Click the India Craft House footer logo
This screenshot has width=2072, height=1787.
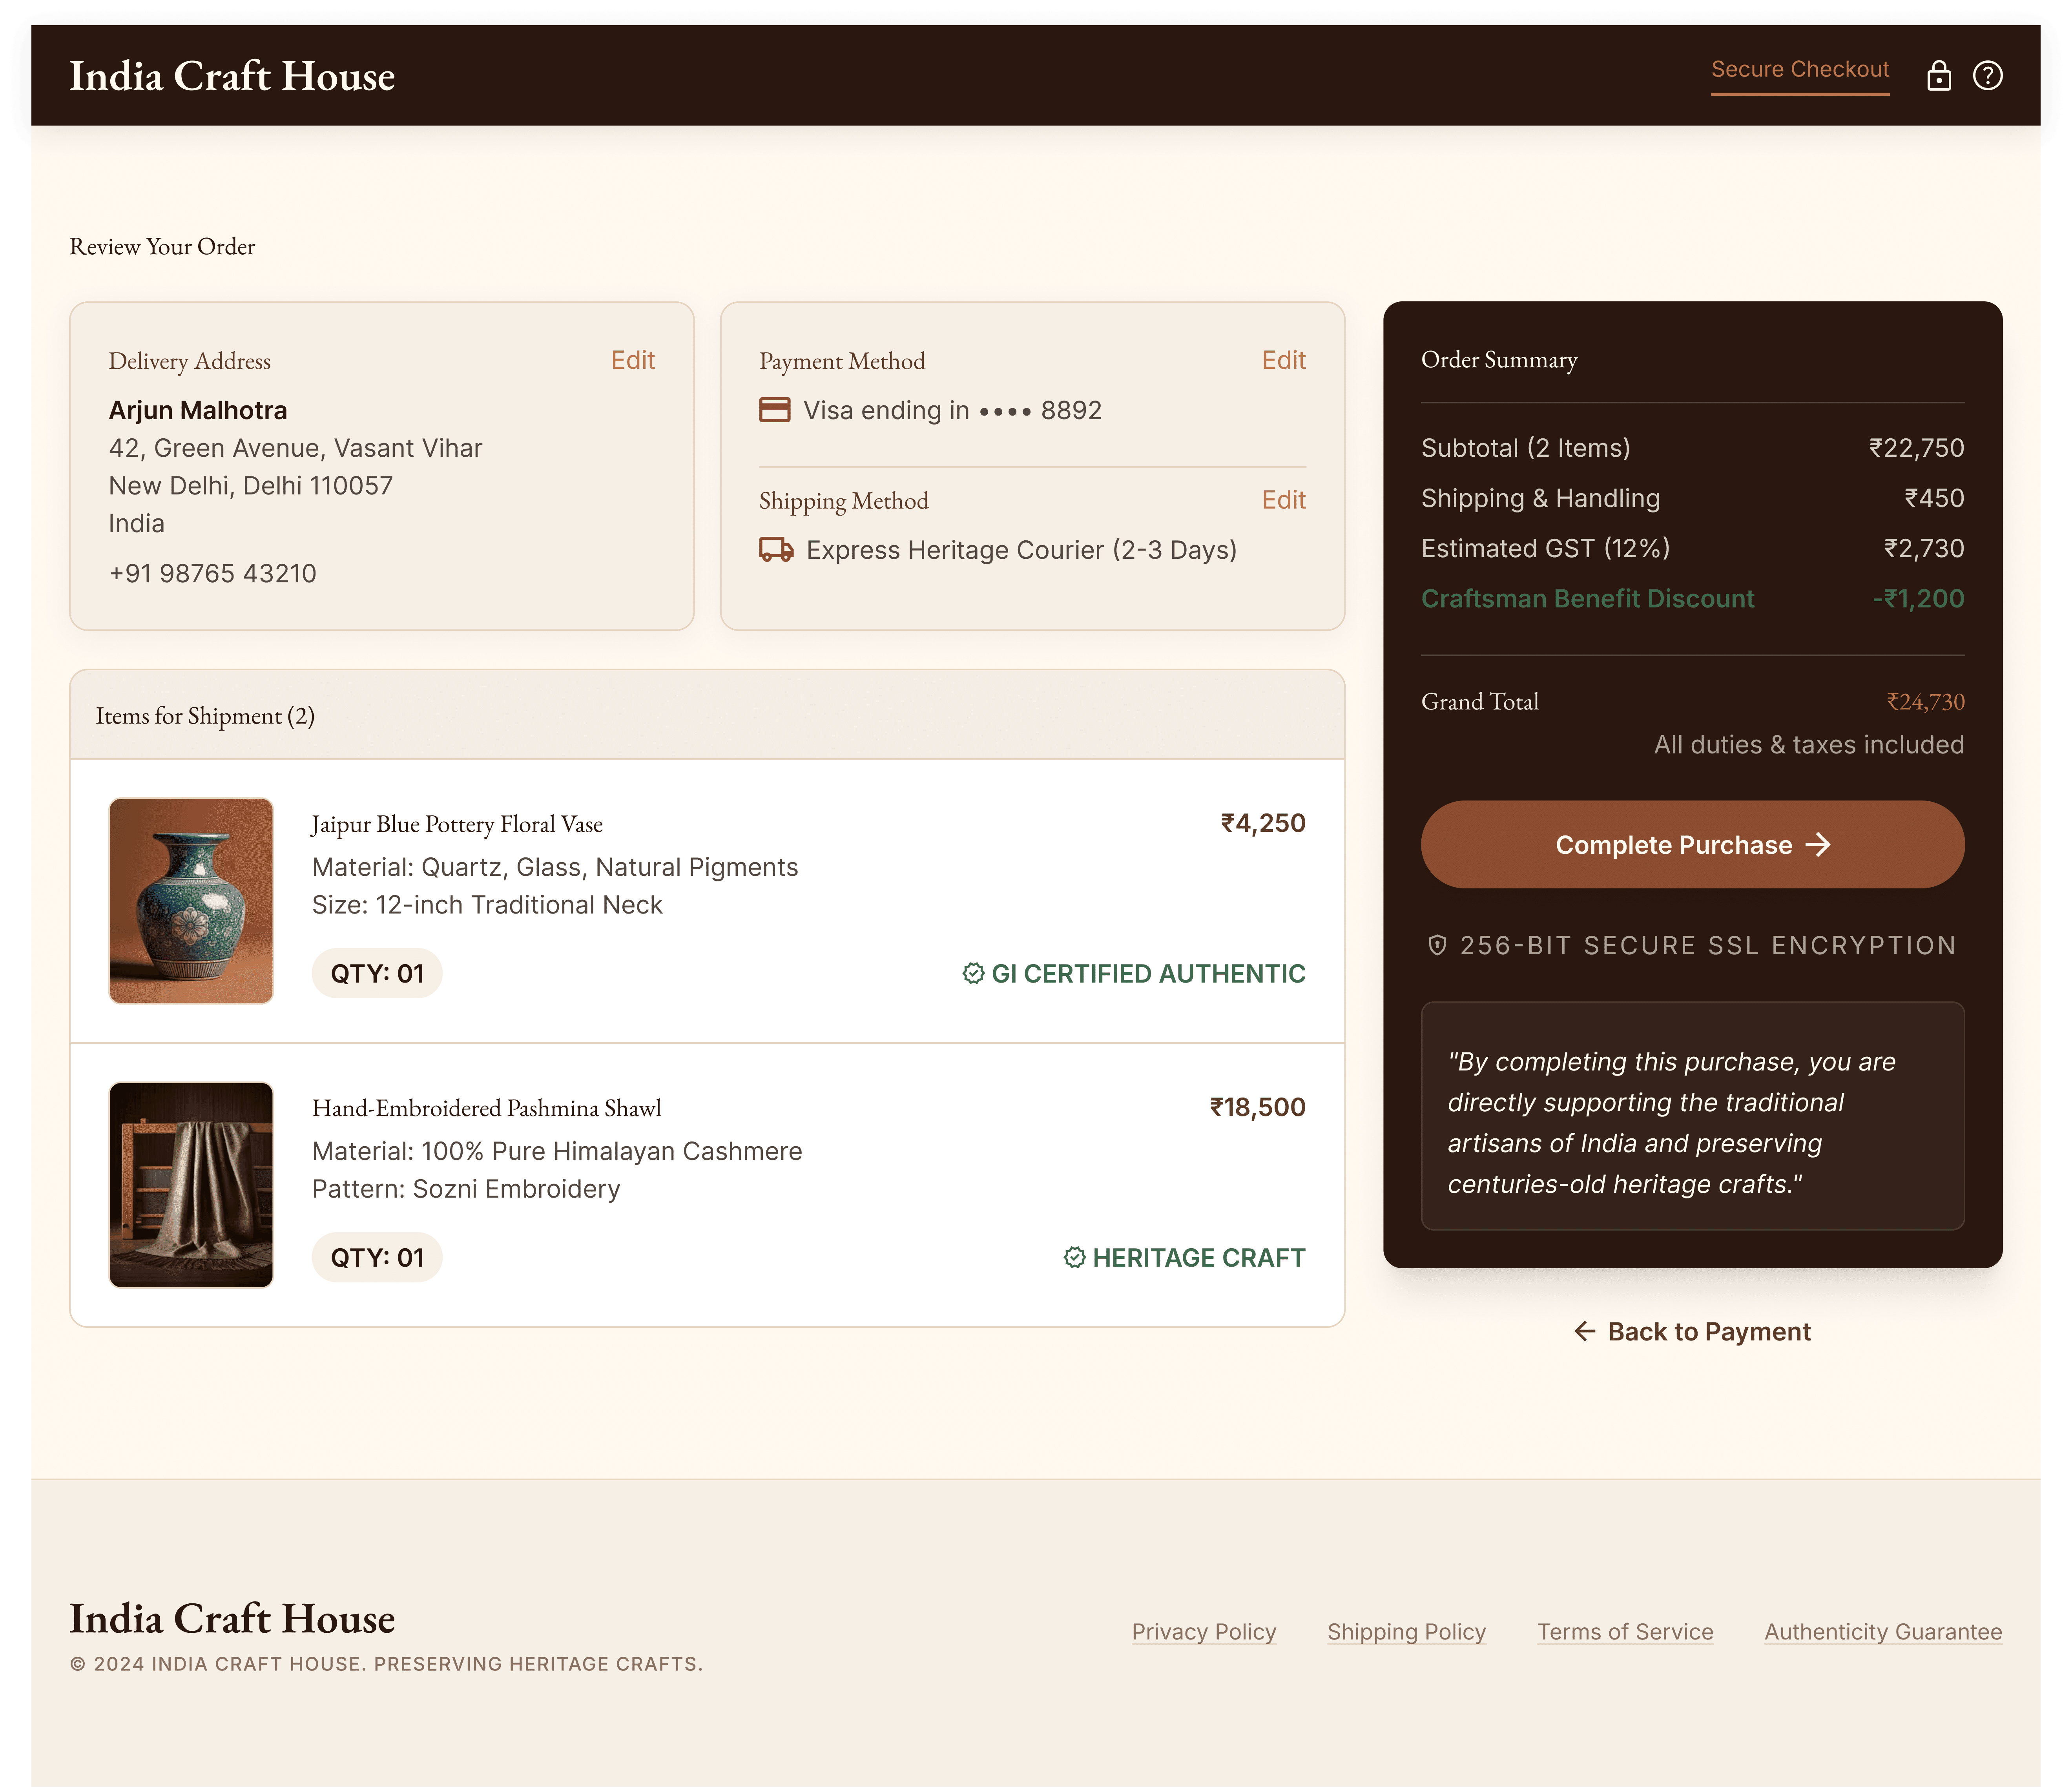pos(232,1618)
